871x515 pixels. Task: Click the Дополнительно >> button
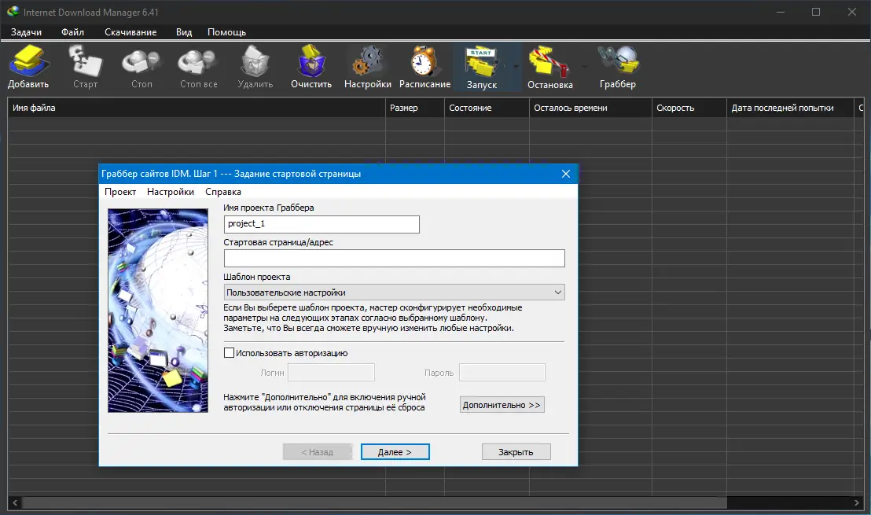click(502, 404)
